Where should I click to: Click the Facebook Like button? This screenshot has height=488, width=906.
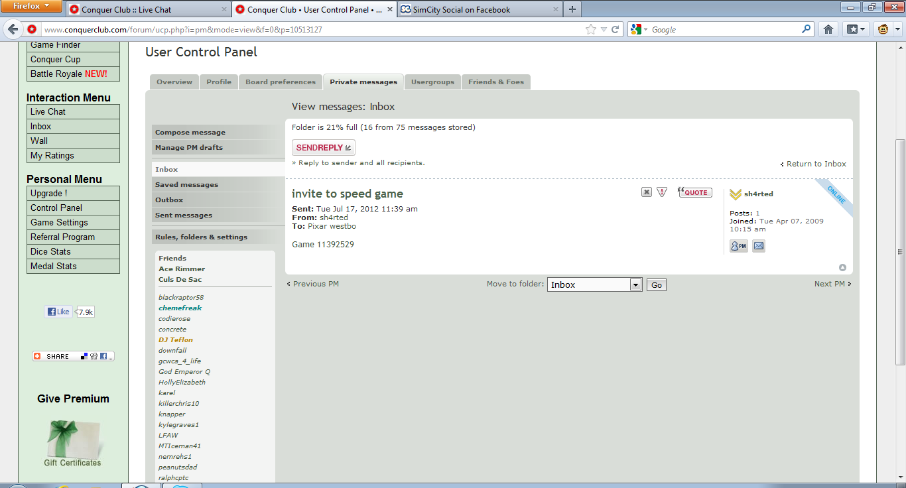pos(58,312)
